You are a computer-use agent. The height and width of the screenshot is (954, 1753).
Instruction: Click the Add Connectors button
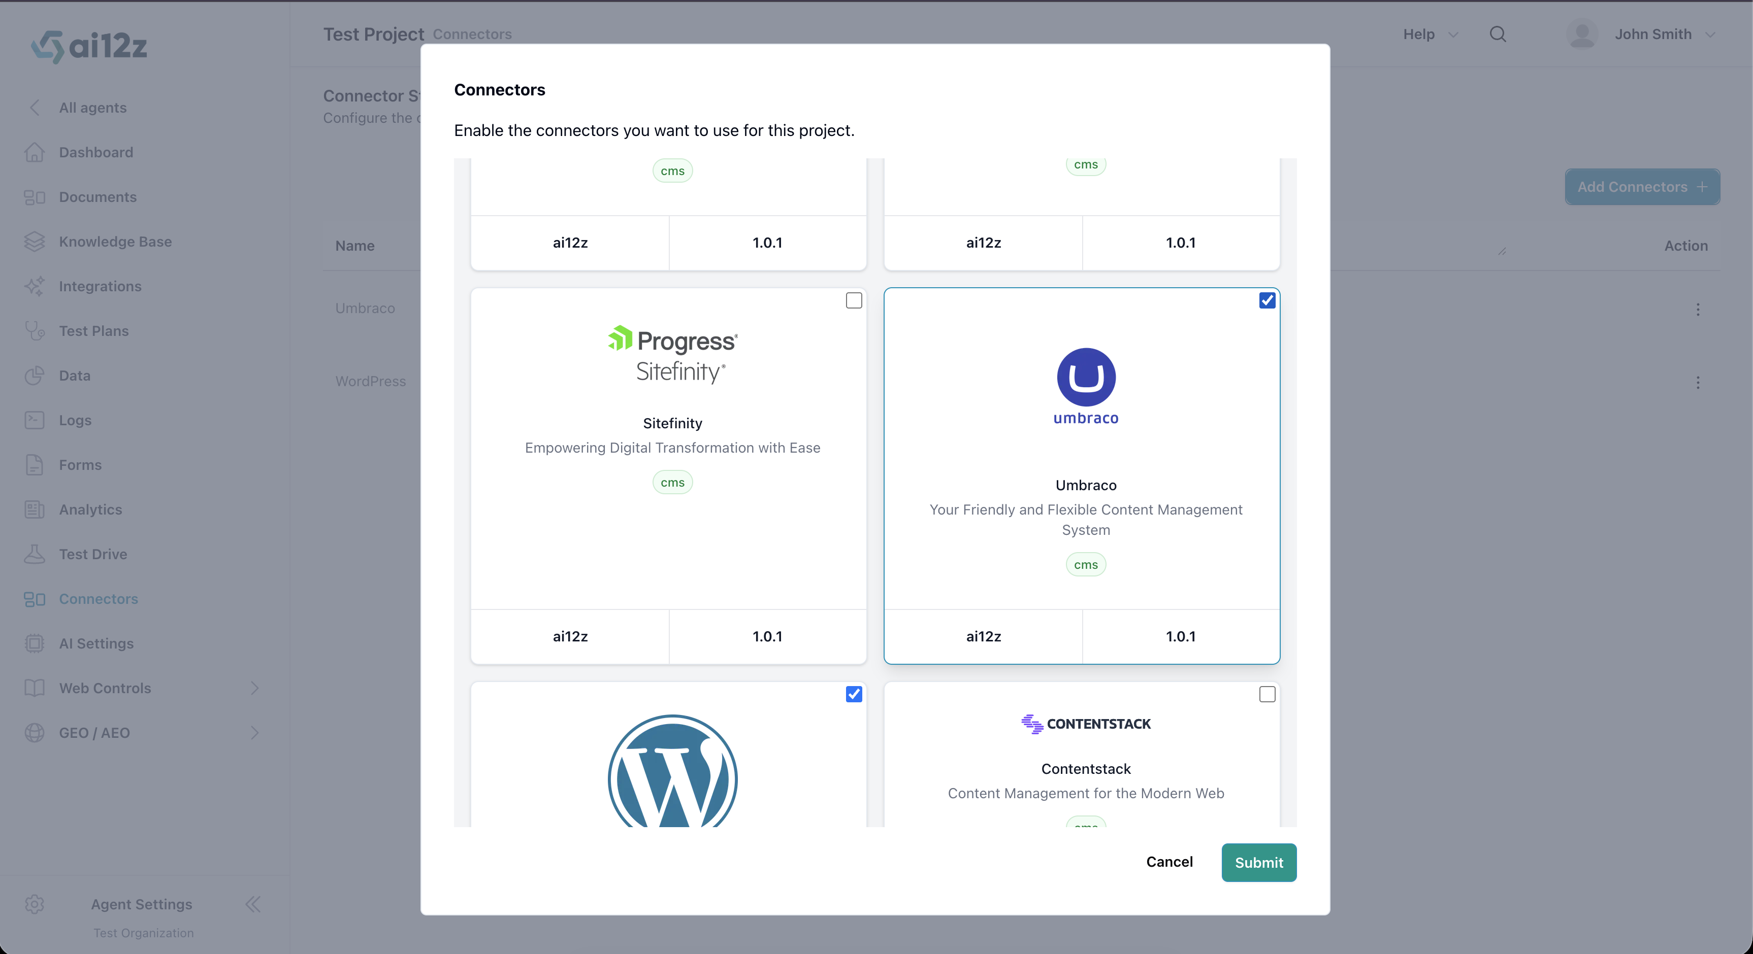[x=1642, y=187]
